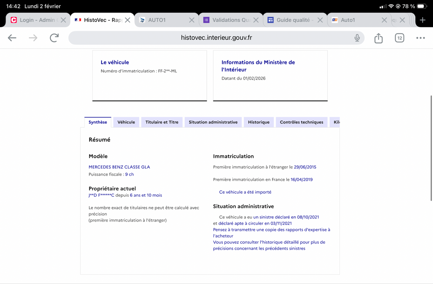Click the histovec.interieur.gouv.fr address field
This screenshot has width=433, height=284.
[216, 38]
